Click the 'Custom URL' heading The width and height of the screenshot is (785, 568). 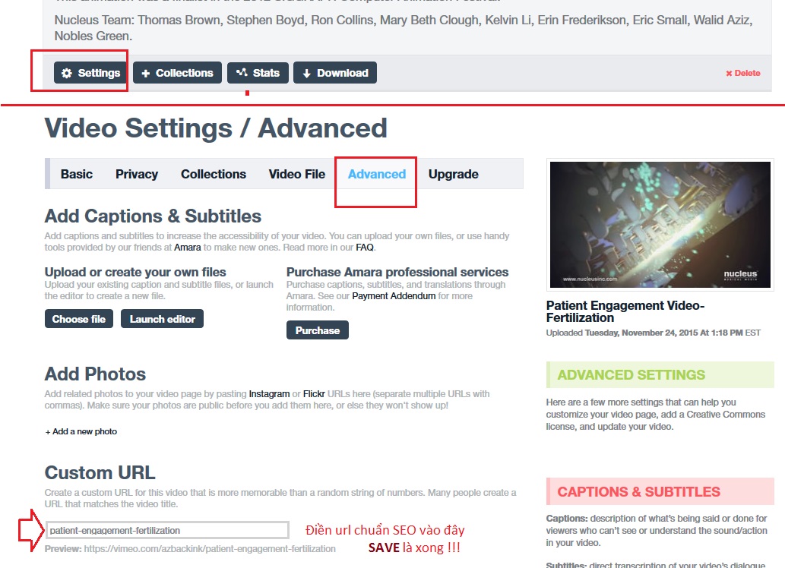[100, 473]
